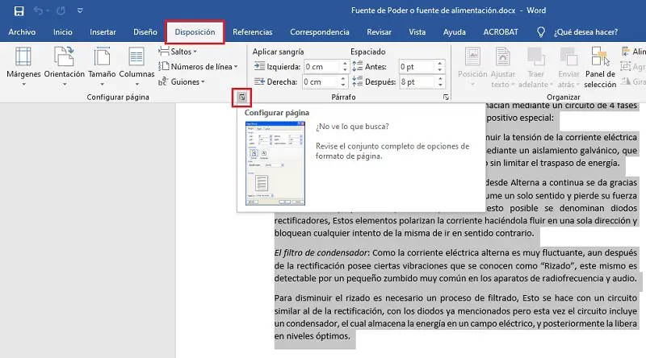Open Configurar página dialog launcher
This screenshot has height=358, width=646.
click(241, 98)
